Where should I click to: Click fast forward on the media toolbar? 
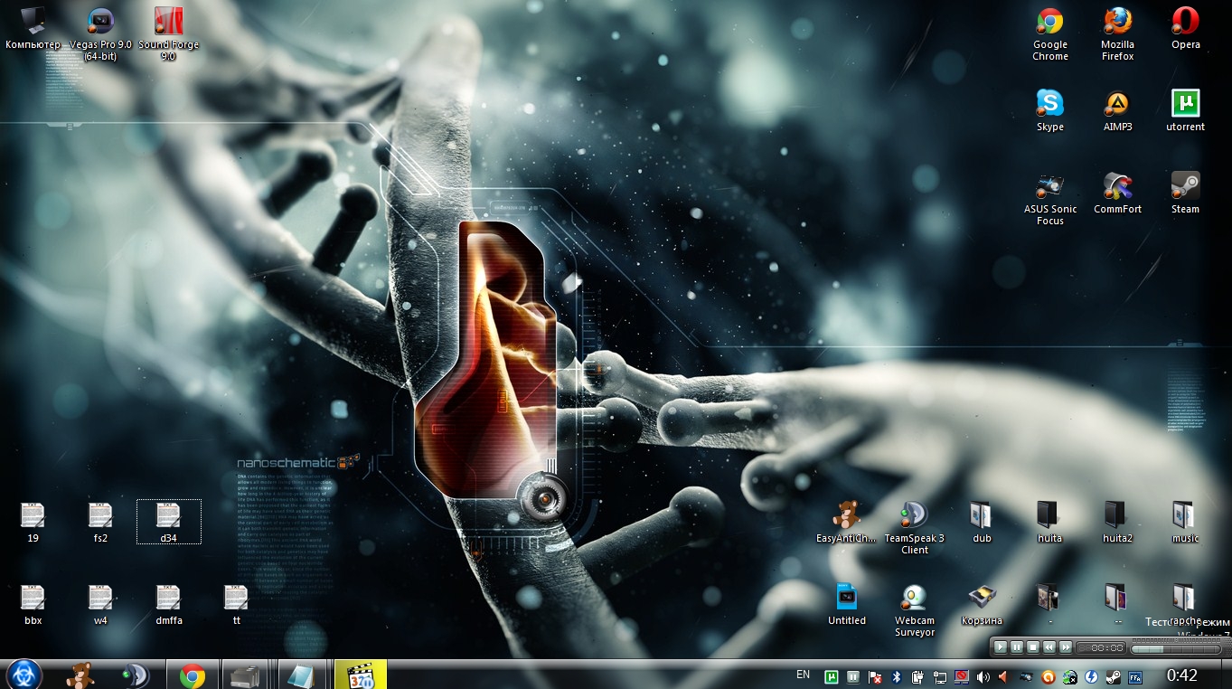coord(1066,647)
